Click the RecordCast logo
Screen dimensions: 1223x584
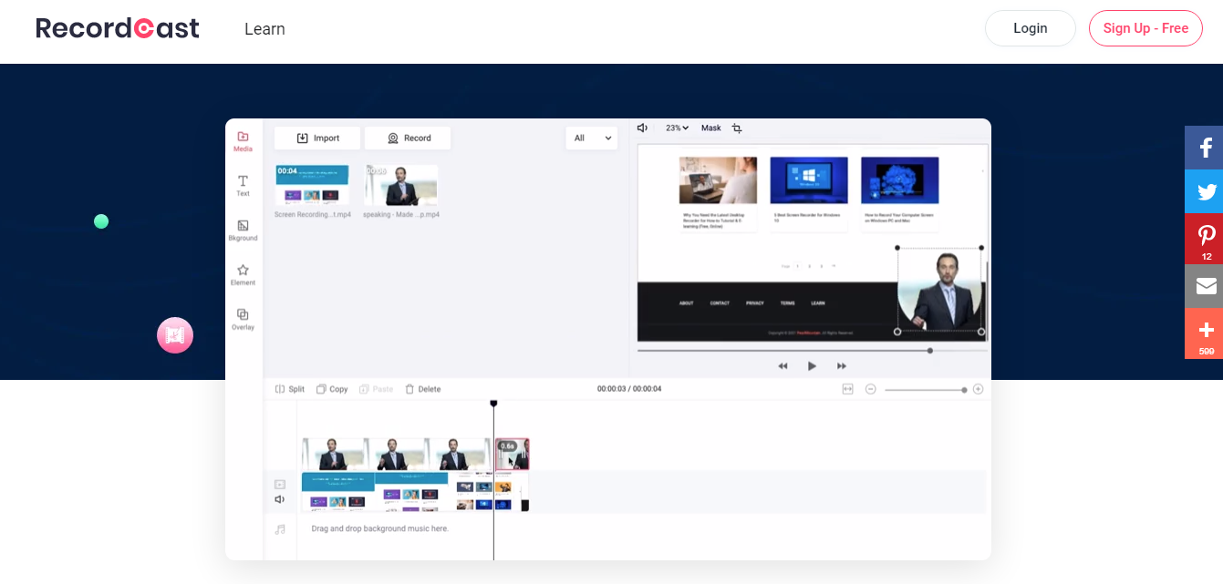click(x=118, y=28)
